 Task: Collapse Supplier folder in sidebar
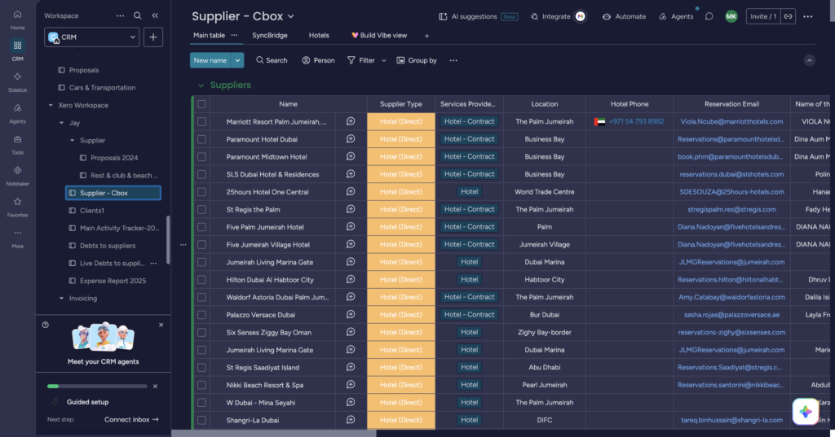(72, 140)
